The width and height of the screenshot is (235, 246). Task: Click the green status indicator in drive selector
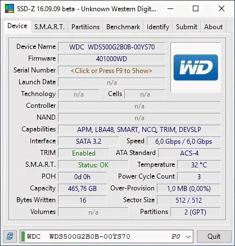tap(23, 236)
